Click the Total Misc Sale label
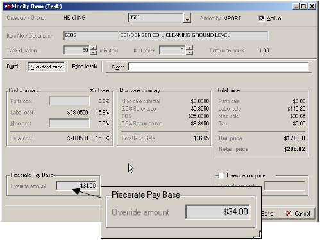This screenshot has height=240, width=320. point(138,138)
